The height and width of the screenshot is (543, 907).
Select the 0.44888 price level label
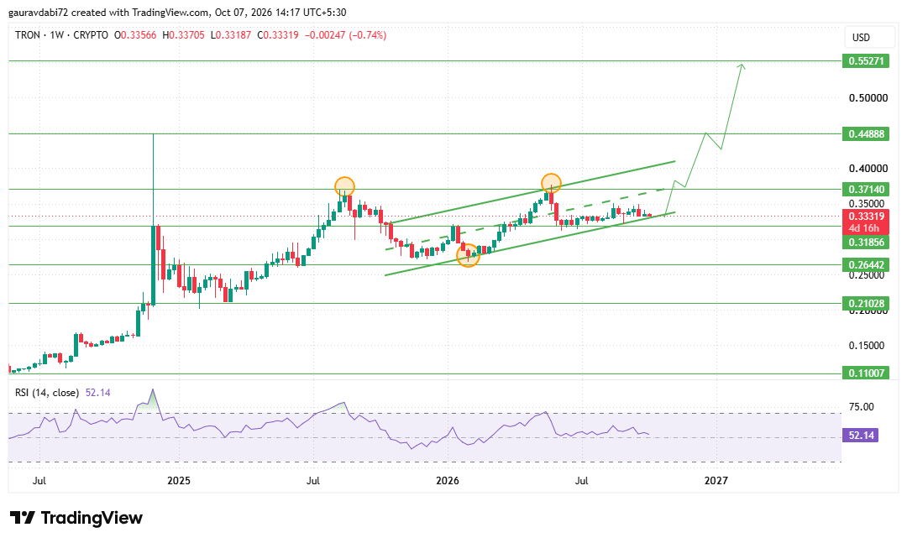point(866,134)
